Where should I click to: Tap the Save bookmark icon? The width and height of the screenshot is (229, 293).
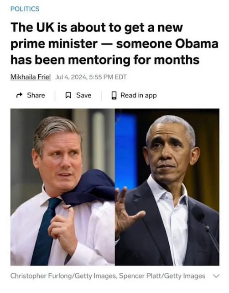pyautogui.click(x=68, y=95)
